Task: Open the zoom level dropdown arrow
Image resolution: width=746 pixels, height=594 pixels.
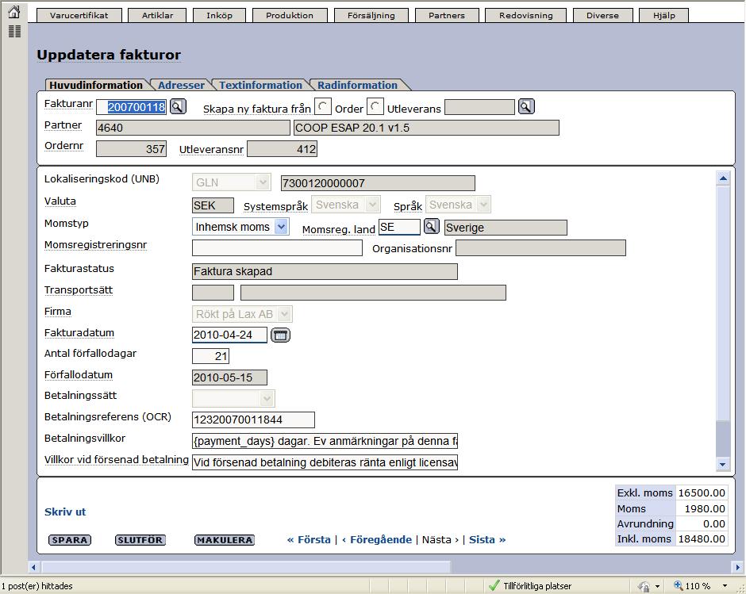Action: click(725, 586)
